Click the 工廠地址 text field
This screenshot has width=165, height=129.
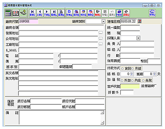[x=58, y=44]
